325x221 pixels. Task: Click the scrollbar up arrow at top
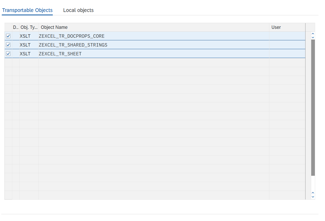[313, 34]
